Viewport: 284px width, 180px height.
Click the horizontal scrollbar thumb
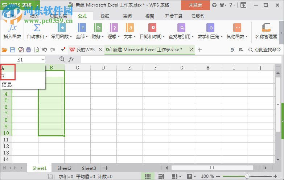click(212, 168)
